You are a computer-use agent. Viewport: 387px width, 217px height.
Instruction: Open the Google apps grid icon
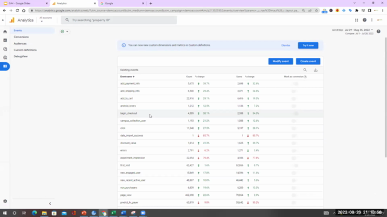356,20
